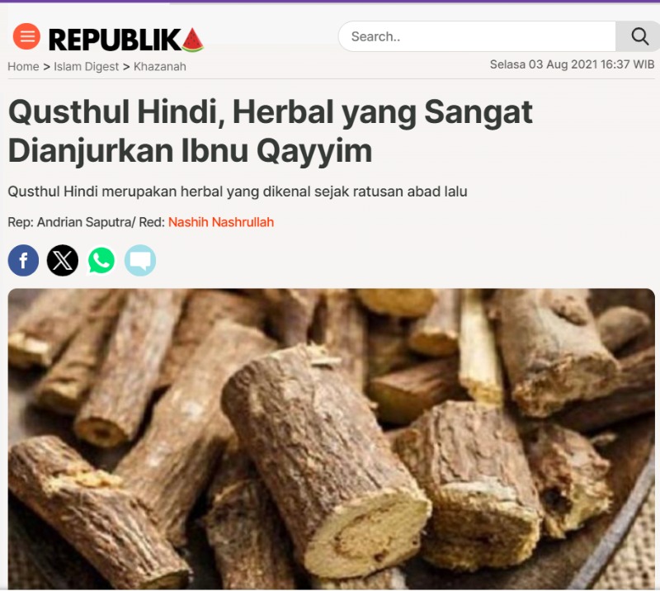Click the purple progress bar at page top
660x591 pixels.
pos(330,2)
